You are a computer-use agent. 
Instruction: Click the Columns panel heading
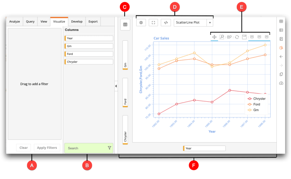tap(72, 30)
